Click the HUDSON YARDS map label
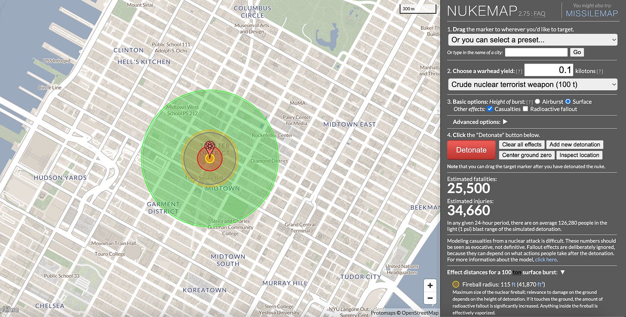 [60, 178]
